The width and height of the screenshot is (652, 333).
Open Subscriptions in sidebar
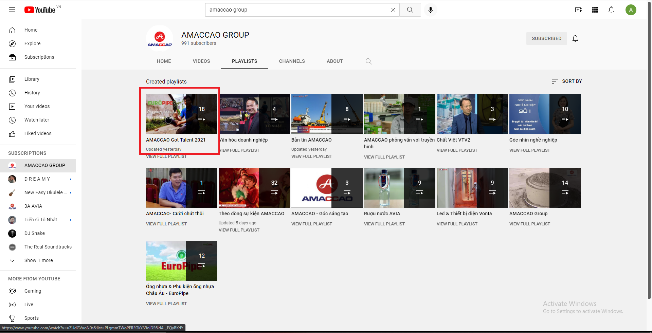(x=38, y=57)
